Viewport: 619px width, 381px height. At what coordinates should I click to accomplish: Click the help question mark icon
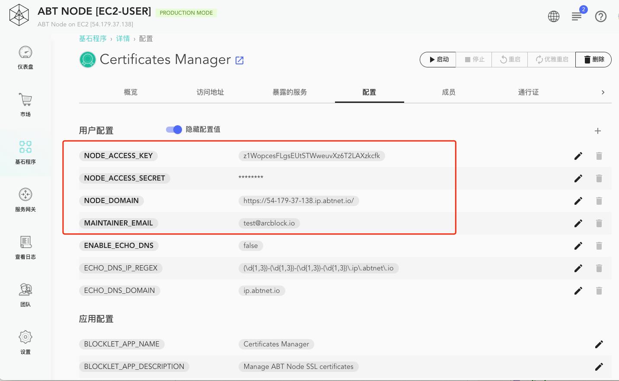pyautogui.click(x=601, y=16)
